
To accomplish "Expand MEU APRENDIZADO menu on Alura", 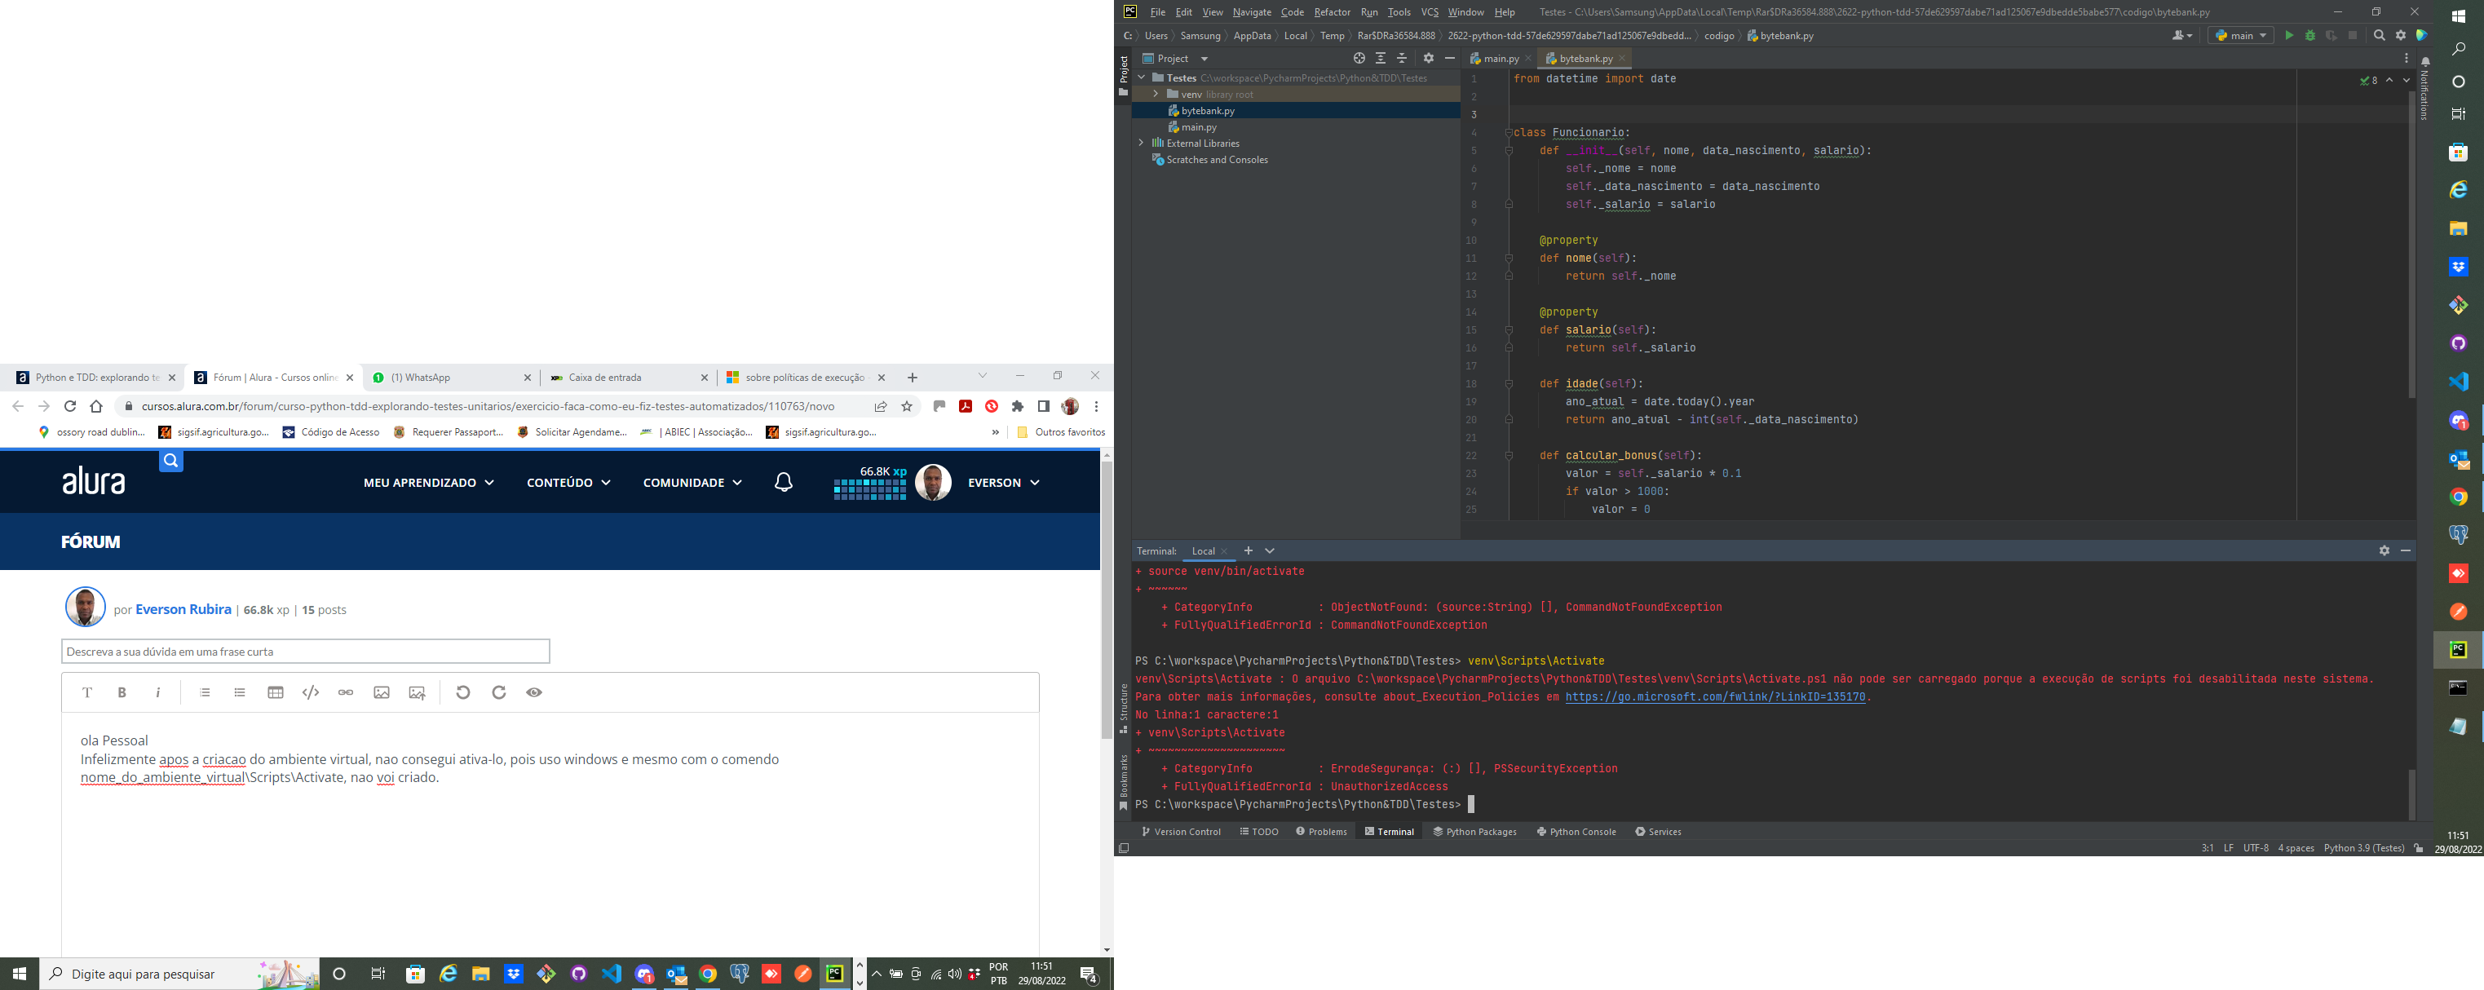I will (428, 482).
